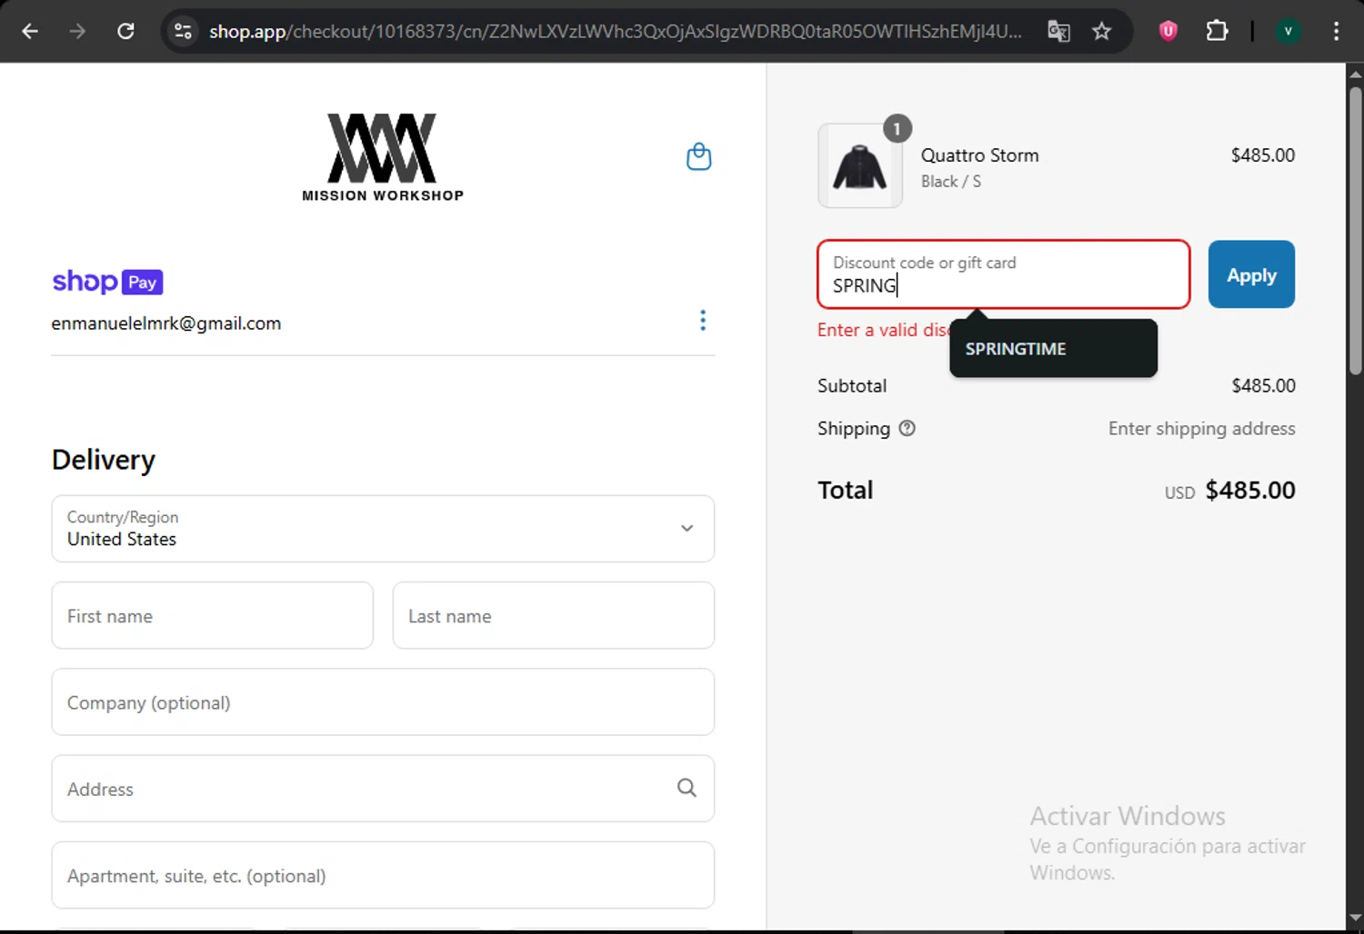Show shipping info help icon
This screenshot has height=934, width=1364.
point(907,428)
